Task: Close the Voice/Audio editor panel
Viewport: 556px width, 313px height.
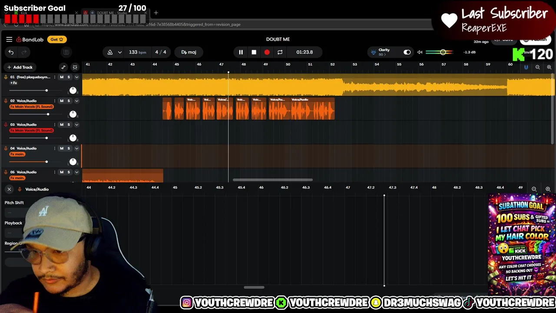Action: [9, 189]
